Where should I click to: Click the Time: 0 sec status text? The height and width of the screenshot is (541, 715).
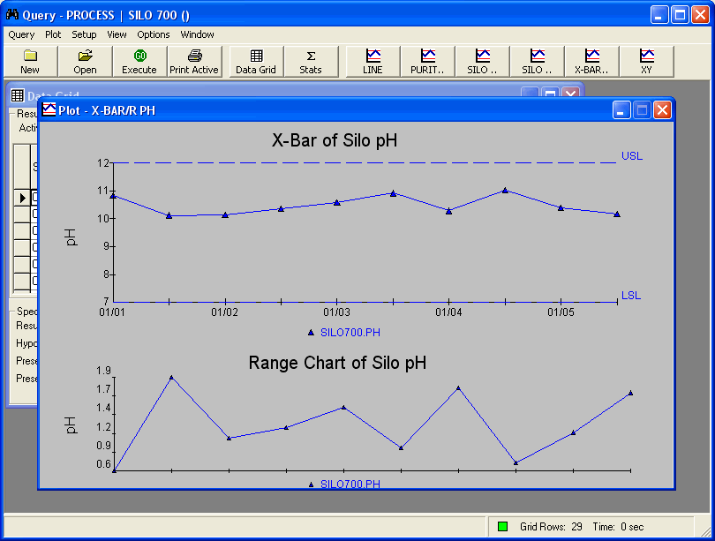(x=618, y=527)
